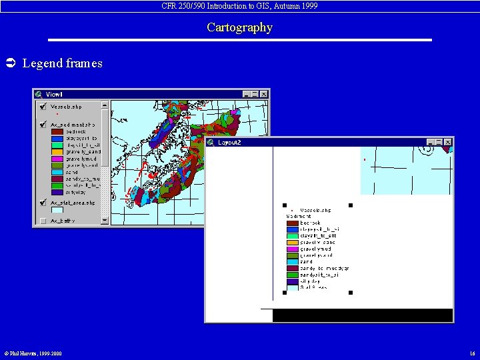Image resolution: width=480 pixels, height=360 pixels.
Task: Select the Av_bathy theme name
Action: tap(63, 221)
